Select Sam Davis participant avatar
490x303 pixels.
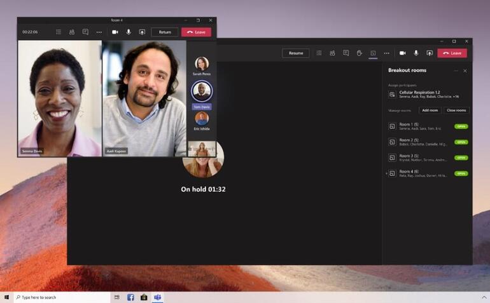(202, 91)
